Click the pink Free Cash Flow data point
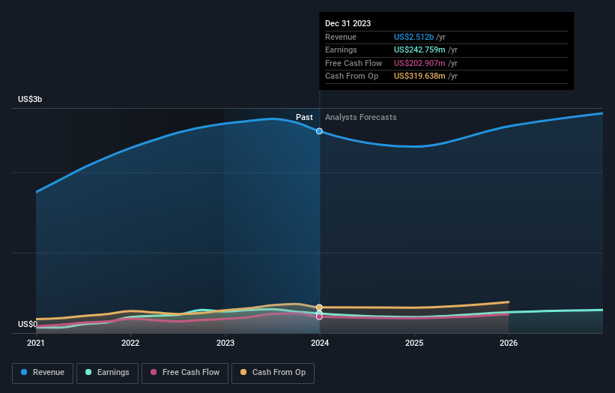 (319, 316)
